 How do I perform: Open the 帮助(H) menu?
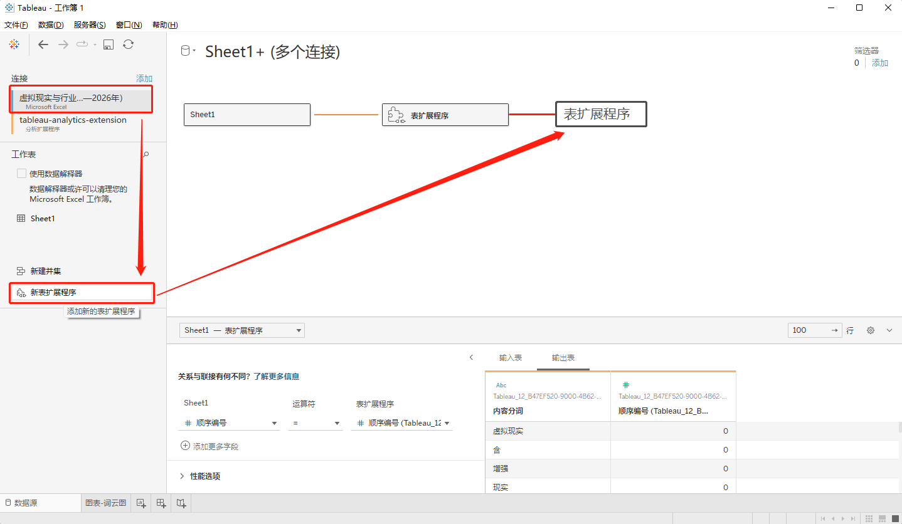165,25
